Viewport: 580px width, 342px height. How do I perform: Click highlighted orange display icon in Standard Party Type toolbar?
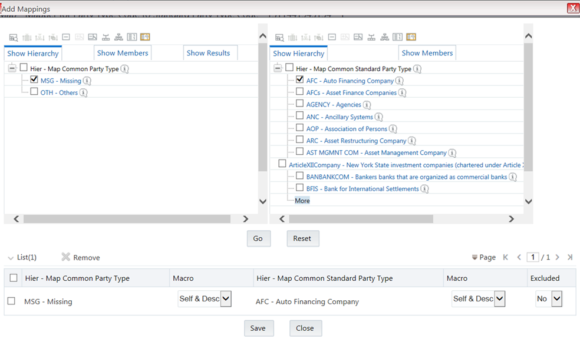[411, 37]
